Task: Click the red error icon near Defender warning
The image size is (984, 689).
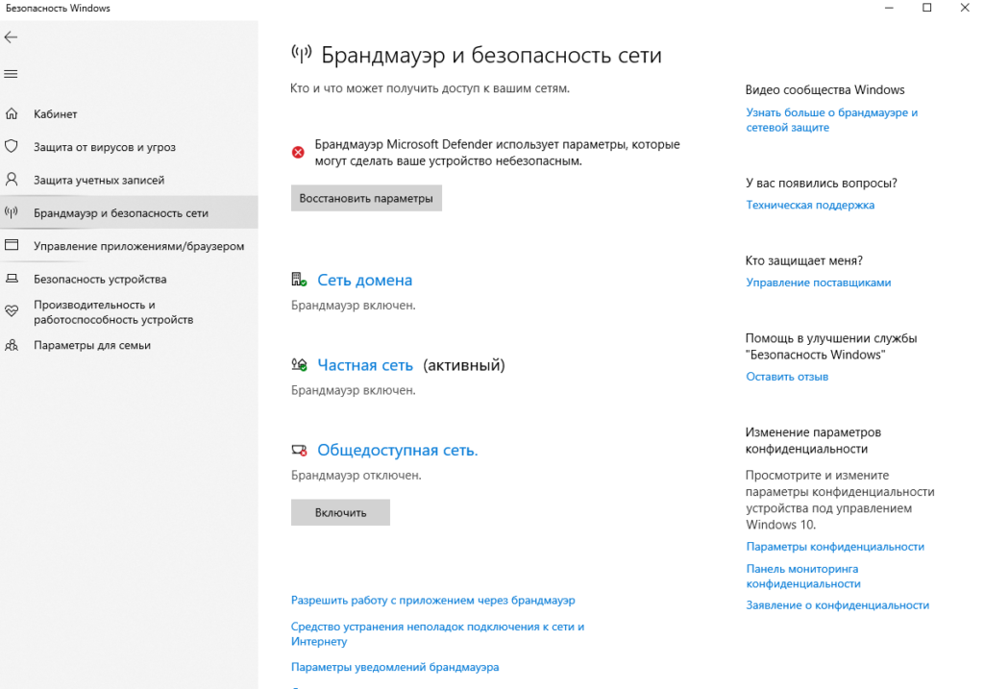Action: pos(298,152)
